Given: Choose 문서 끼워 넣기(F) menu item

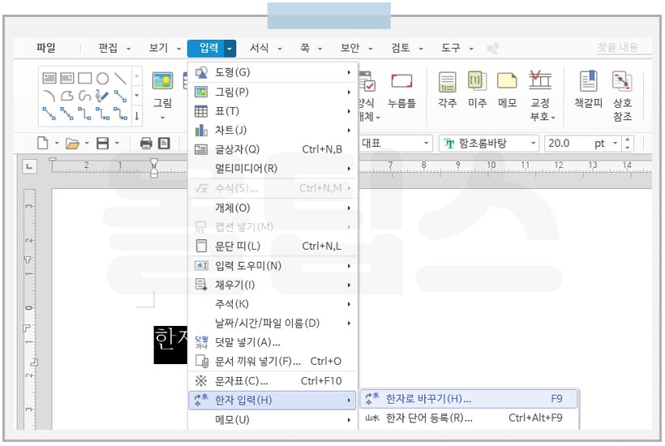Looking at the screenshot, I should pyautogui.click(x=272, y=361).
